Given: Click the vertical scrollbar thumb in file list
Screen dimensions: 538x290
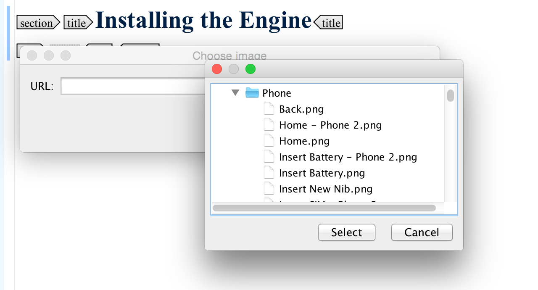Looking at the screenshot, I should point(451,96).
